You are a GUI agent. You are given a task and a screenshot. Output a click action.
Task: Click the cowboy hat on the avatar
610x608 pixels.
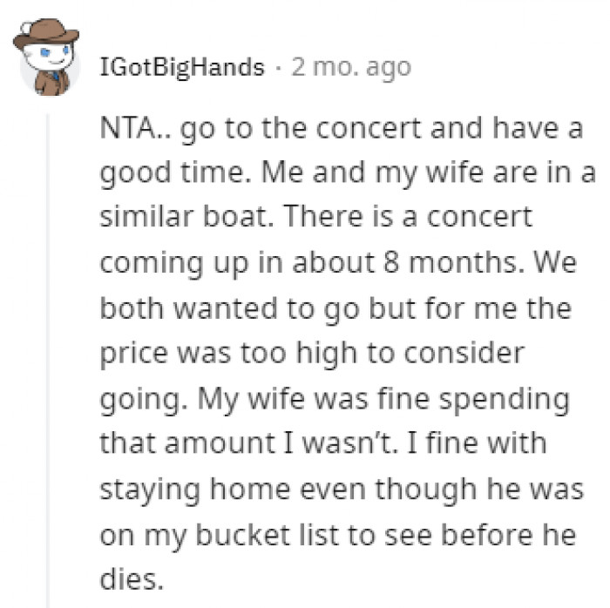click(45, 33)
